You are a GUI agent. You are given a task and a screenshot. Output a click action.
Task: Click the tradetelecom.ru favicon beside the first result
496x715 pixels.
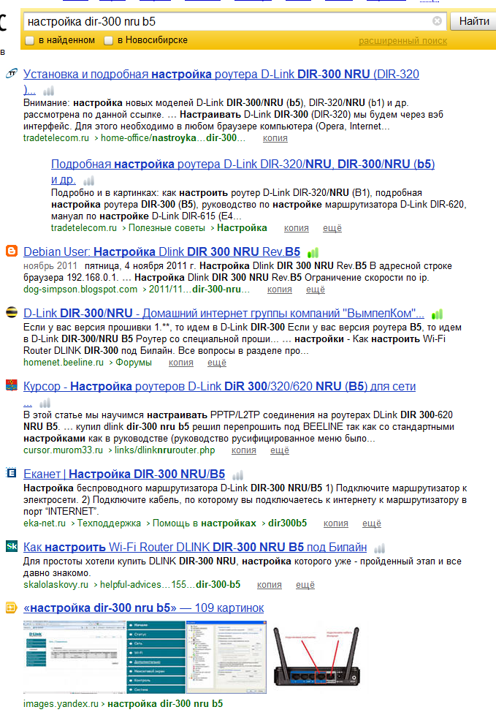point(12,73)
